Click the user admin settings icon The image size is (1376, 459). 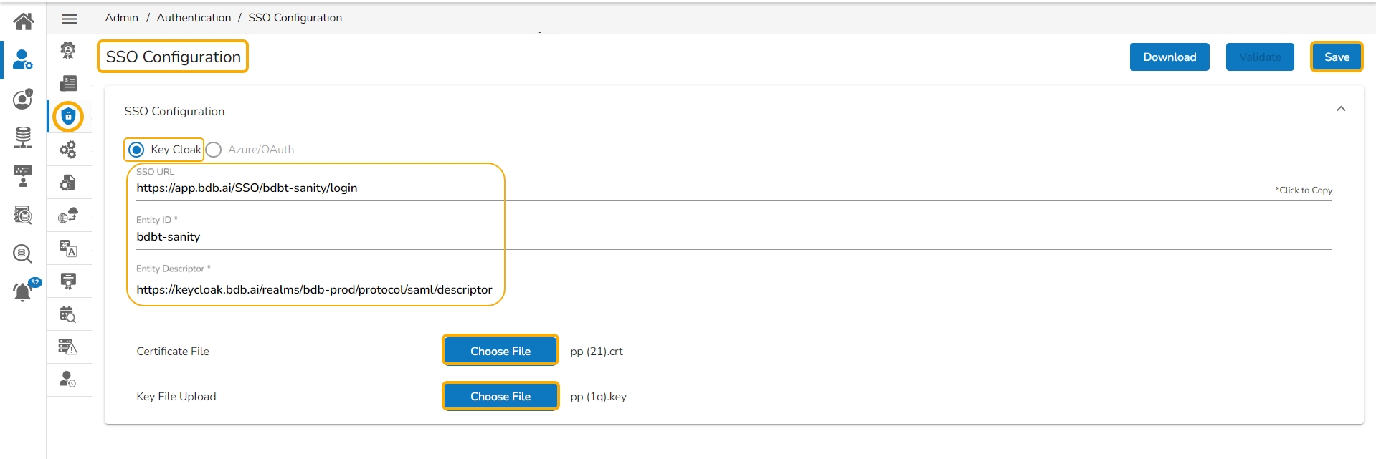pyautogui.click(x=23, y=60)
